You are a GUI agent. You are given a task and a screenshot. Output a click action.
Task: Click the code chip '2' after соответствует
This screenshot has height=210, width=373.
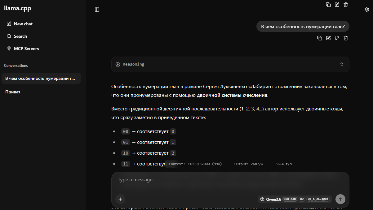point(173,153)
